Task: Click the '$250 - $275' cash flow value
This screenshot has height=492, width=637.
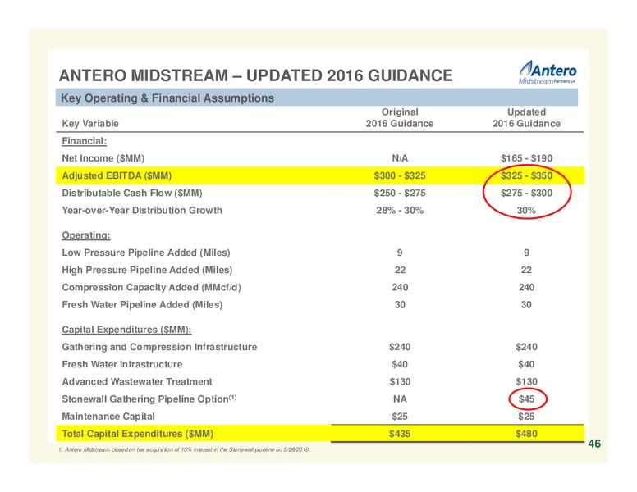Action: [x=400, y=193]
